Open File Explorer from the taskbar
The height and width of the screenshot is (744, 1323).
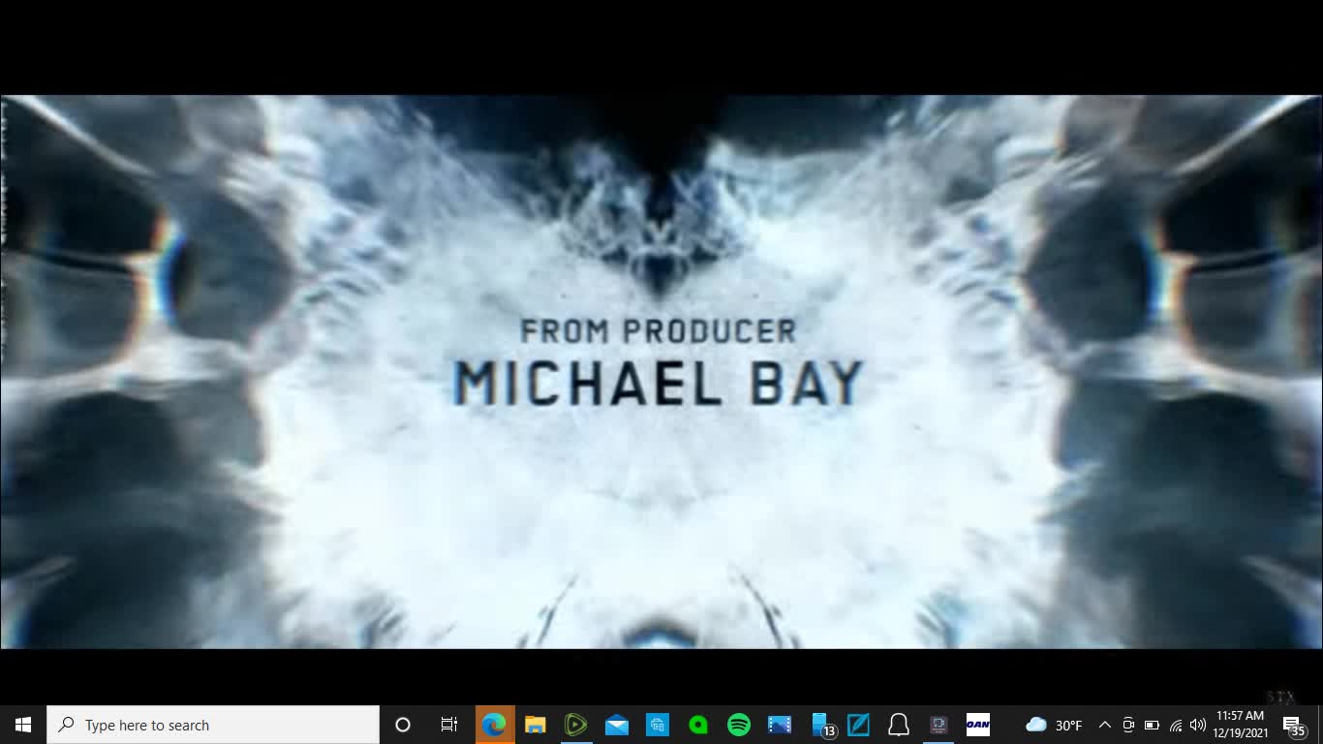tap(535, 725)
